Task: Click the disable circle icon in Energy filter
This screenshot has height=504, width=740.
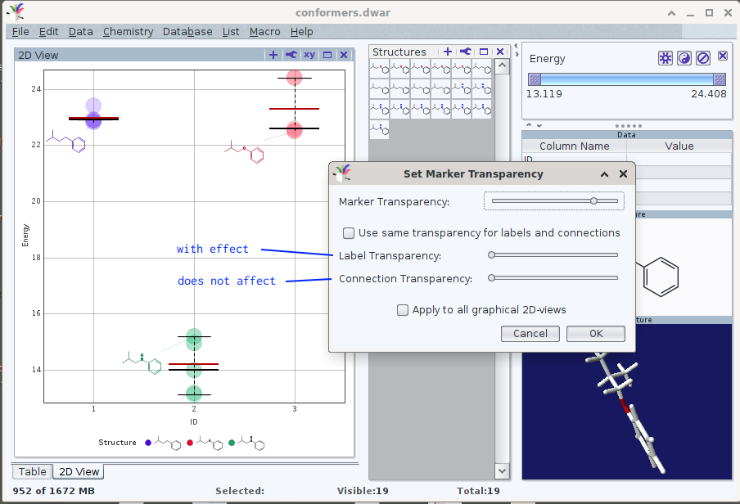Action: pyautogui.click(x=702, y=58)
